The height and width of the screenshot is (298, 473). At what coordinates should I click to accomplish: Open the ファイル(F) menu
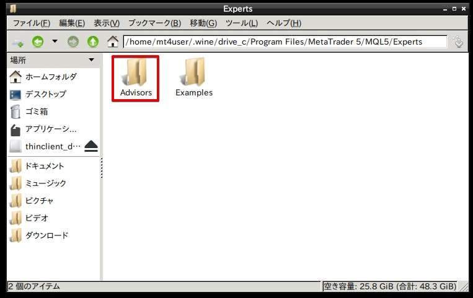coord(32,23)
